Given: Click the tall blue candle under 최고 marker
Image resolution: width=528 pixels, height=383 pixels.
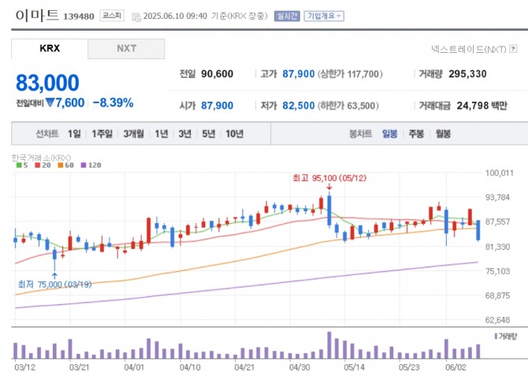Looking at the screenshot, I should (x=329, y=210).
